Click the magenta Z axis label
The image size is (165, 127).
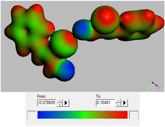(x=160, y=87)
